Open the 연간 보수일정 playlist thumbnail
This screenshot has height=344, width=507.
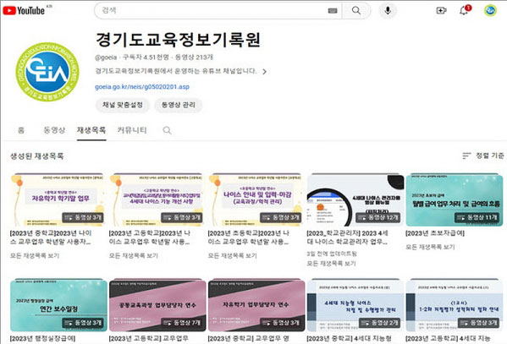pyautogui.click(x=58, y=305)
